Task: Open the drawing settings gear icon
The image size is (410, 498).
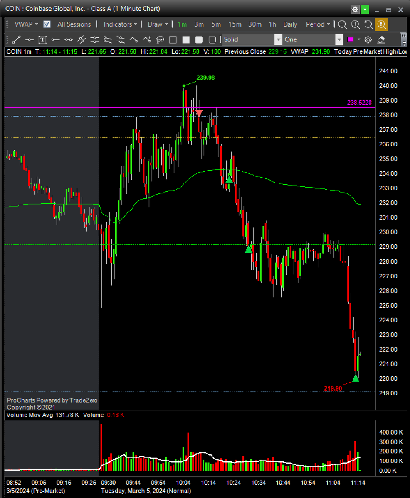Action: (x=368, y=39)
